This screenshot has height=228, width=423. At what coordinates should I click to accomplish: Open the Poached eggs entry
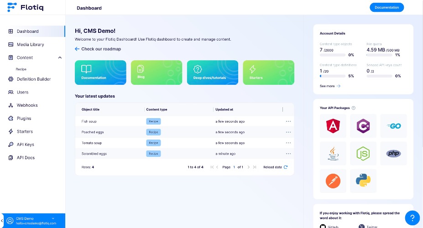[x=93, y=132]
